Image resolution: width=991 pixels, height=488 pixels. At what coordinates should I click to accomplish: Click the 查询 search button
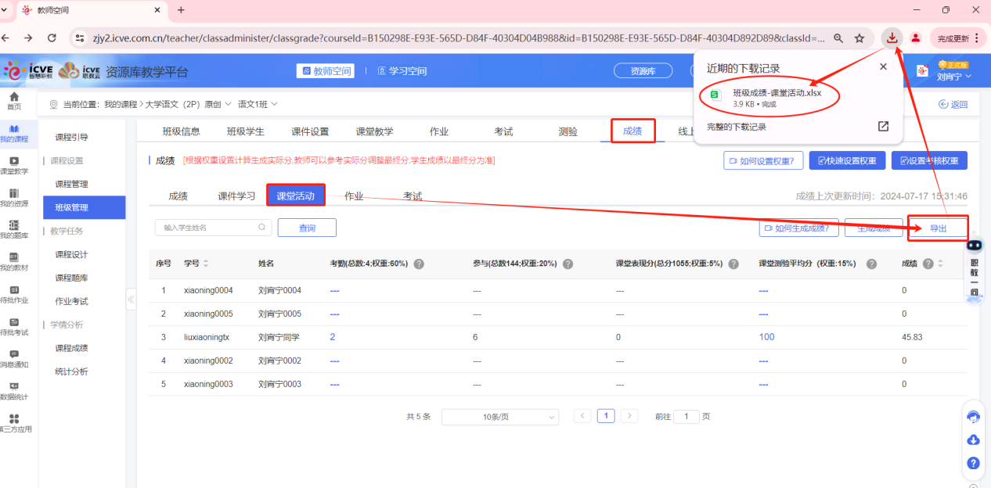307,228
